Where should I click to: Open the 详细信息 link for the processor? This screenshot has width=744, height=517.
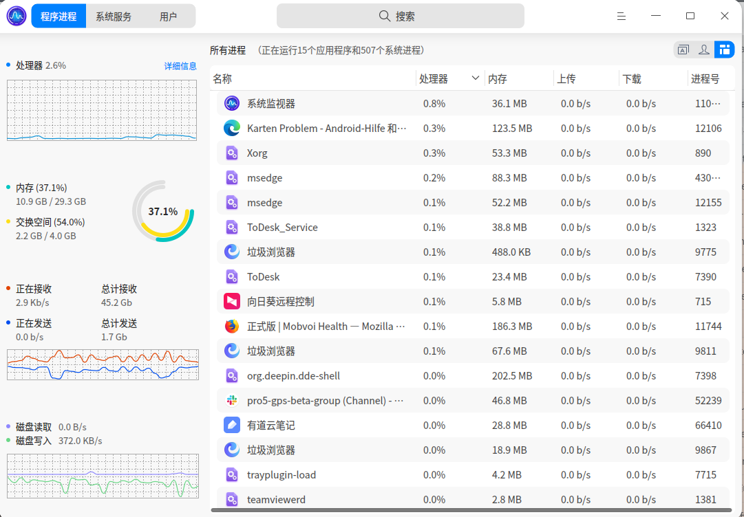(x=180, y=66)
